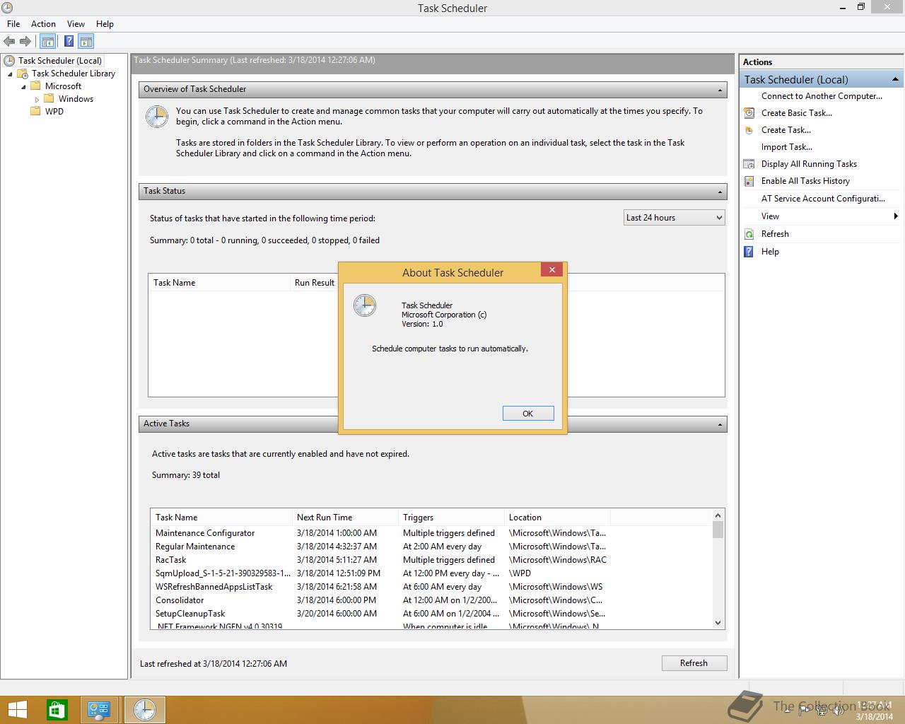The image size is (905, 724).
Task: Click the Task Scheduler Library folder icon
Action: [23, 74]
